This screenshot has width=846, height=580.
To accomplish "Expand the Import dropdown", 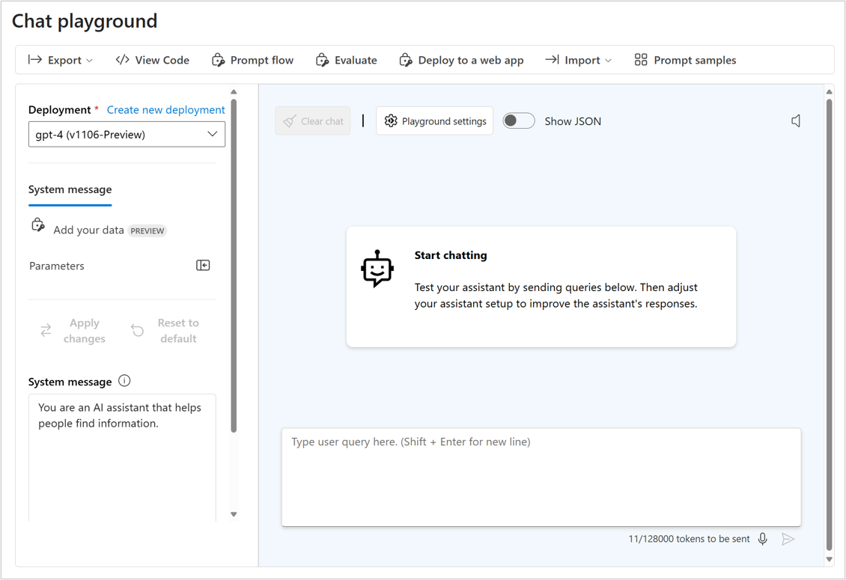I will 579,60.
